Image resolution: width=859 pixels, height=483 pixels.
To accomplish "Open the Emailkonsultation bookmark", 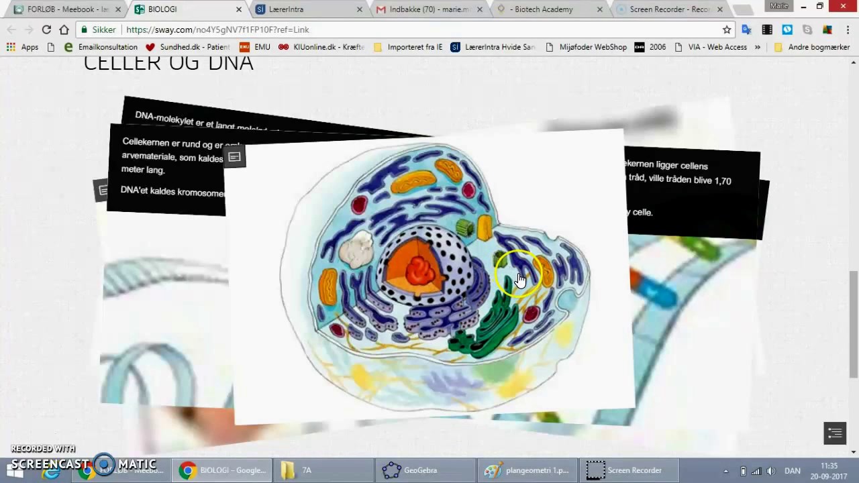I will coord(101,47).
